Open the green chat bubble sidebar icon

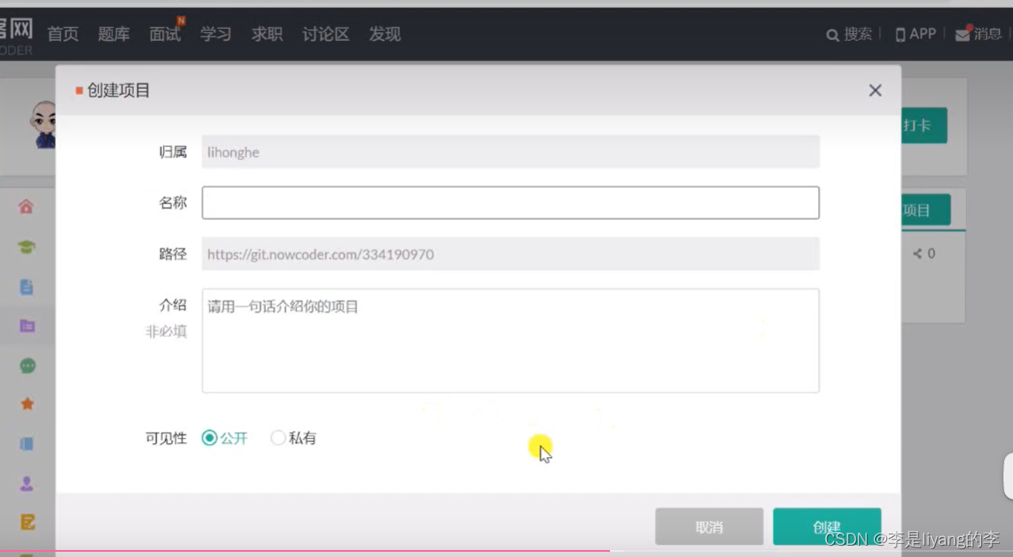click(27, 366)
